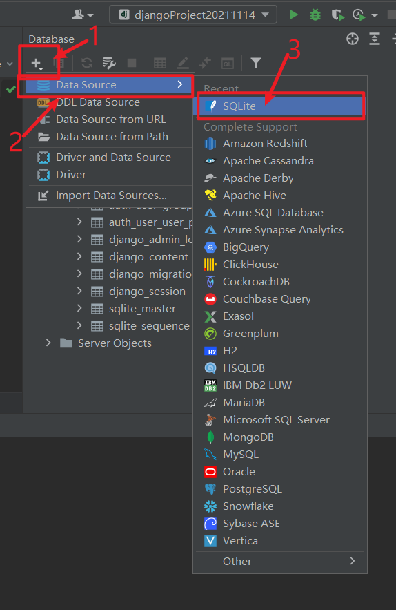Select H2 data source

[x=280, y=351]
